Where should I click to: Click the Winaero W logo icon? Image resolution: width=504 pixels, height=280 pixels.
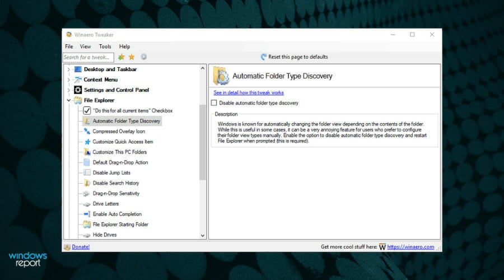click(382, 247)
